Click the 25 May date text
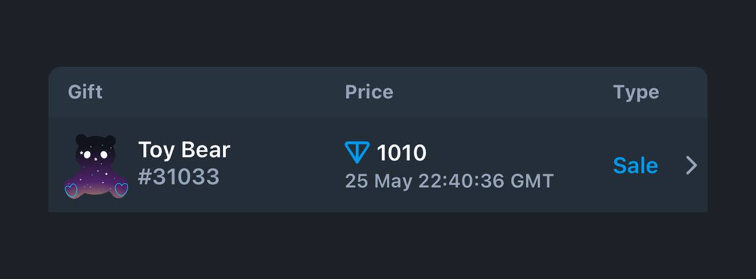Image resolution: width=756 pixels, height=279 pixels. pos(379,180)
